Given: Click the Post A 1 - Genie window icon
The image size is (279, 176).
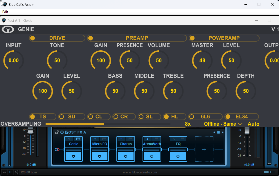Looking at the screenshot, I should 4,20.
